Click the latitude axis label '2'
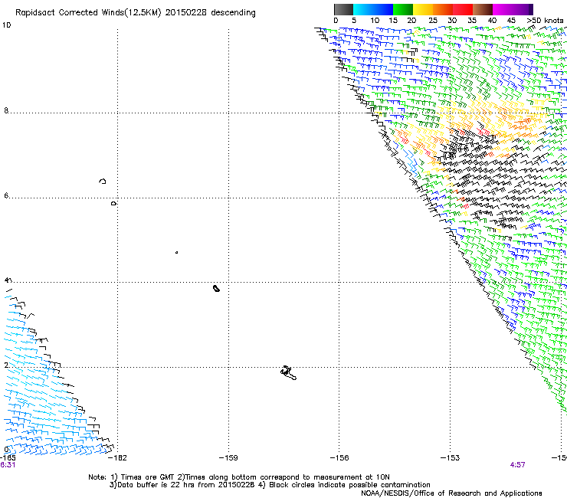The height and width of the screenshot is (498, 567). [6, 365]
